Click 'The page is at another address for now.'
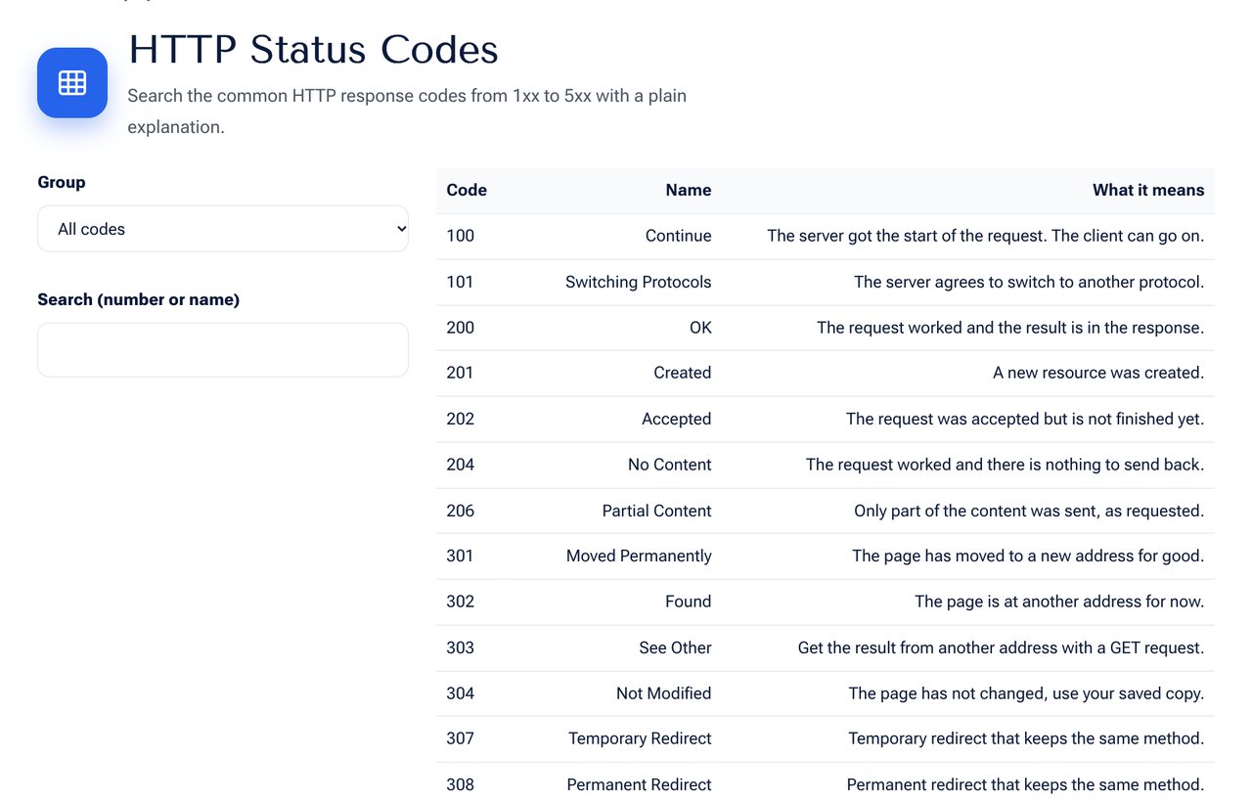The image size is (1252, 802). [1059, 601]
